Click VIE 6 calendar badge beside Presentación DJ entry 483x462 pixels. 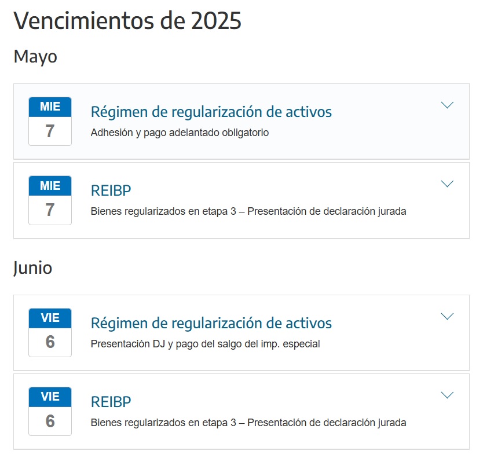(50, 333)
